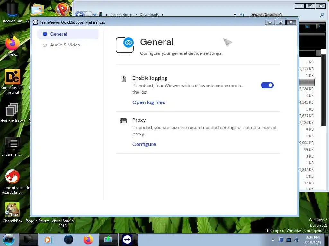Select the Peggle 'P' desktop icon at the top

tap(63, 9)
